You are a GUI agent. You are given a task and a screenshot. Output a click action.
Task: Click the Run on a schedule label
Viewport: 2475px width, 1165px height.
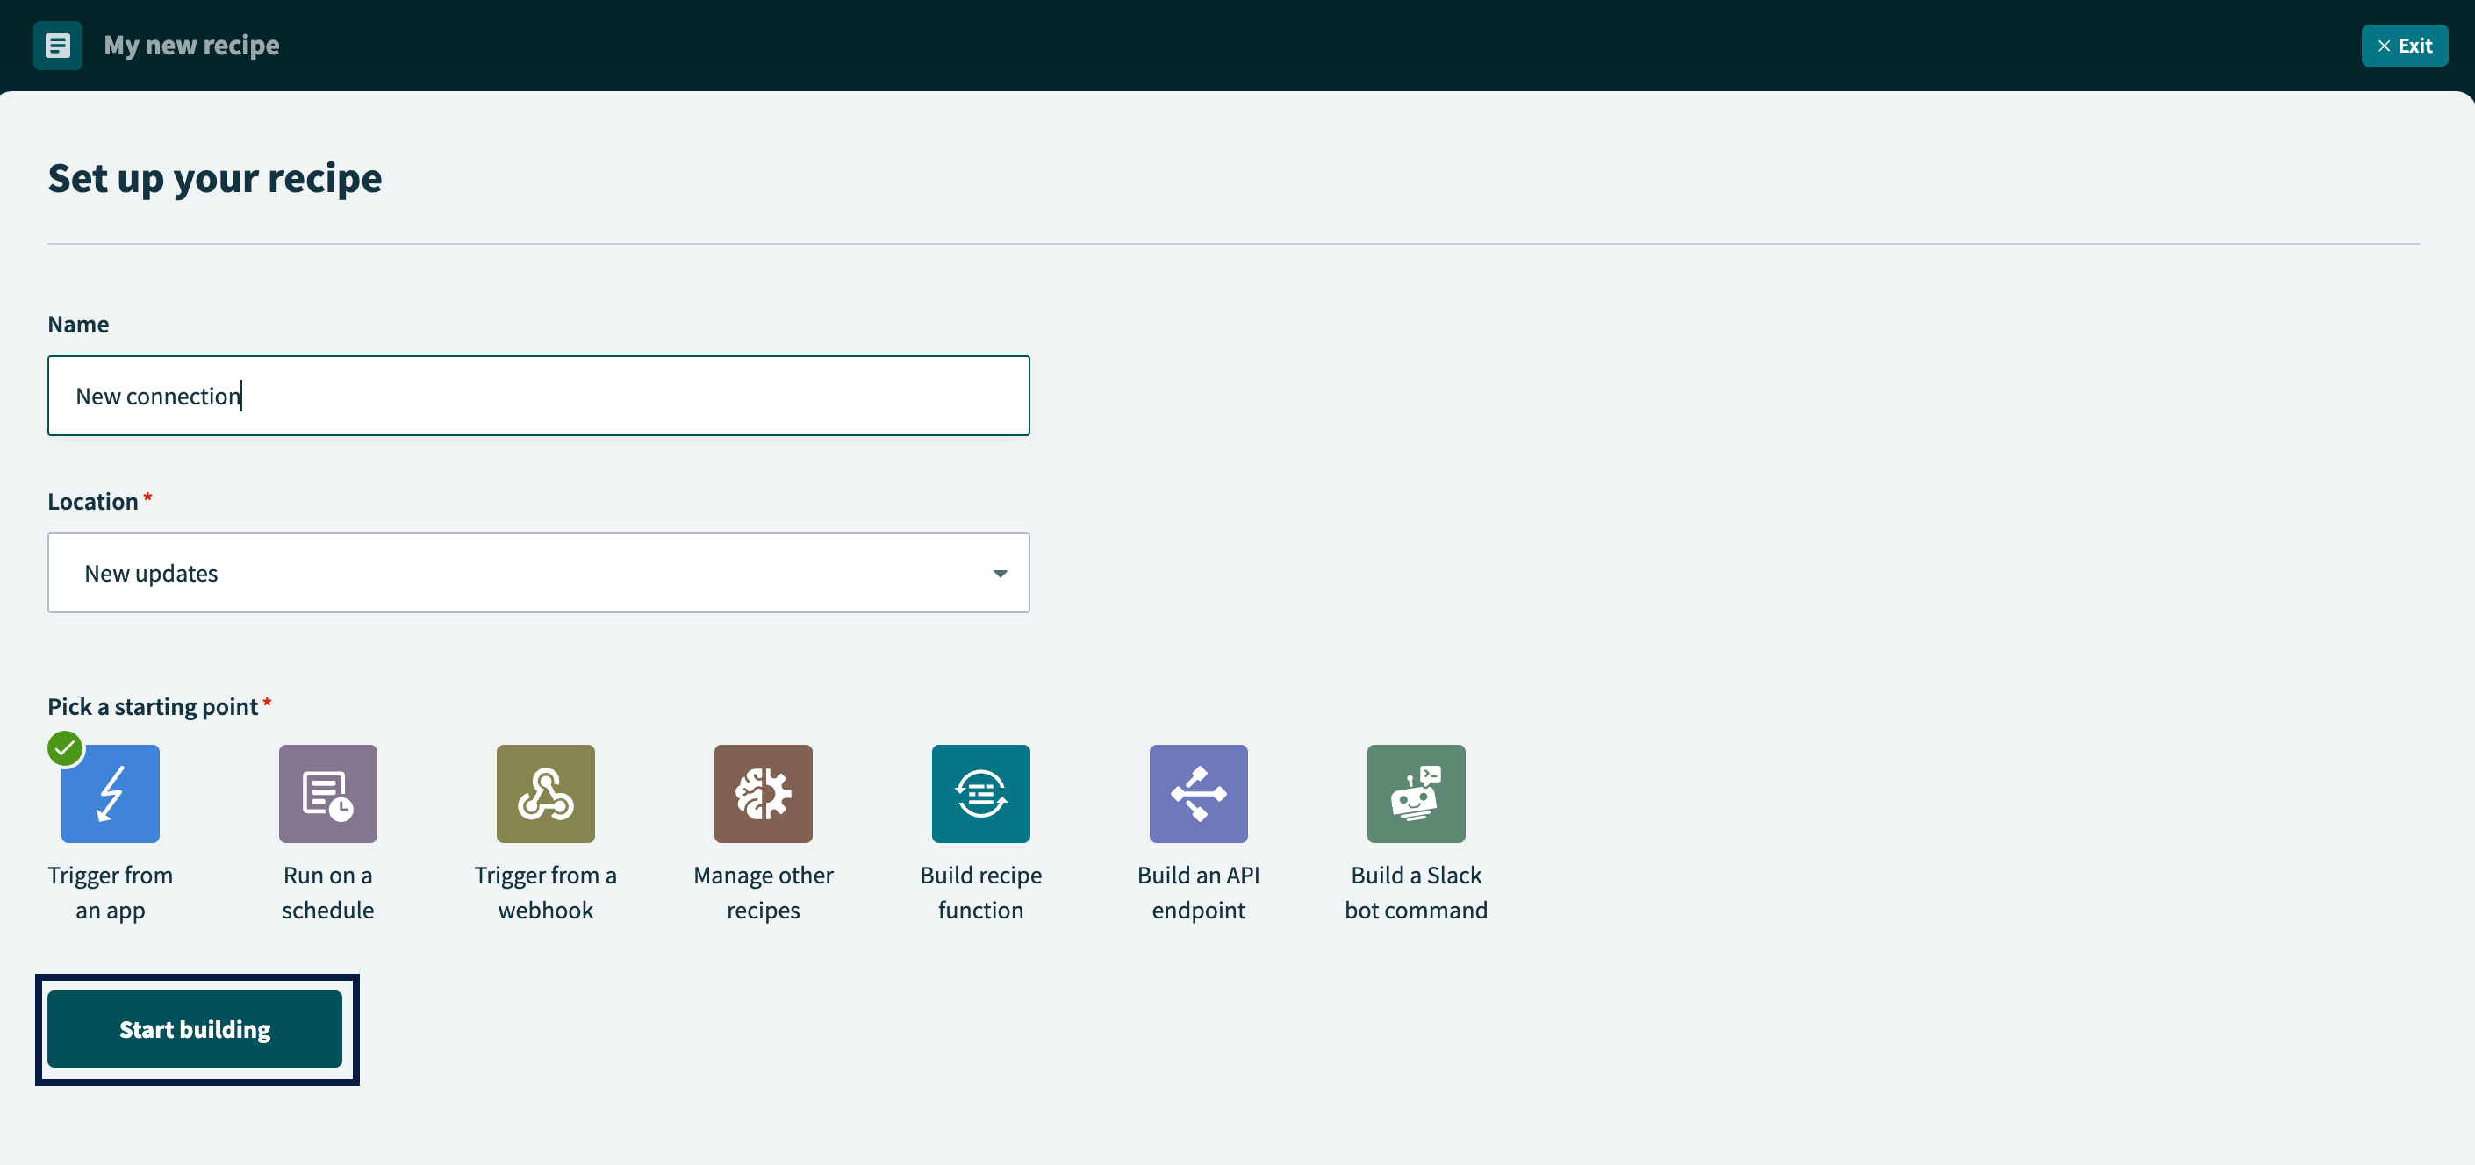coord(327,892)
